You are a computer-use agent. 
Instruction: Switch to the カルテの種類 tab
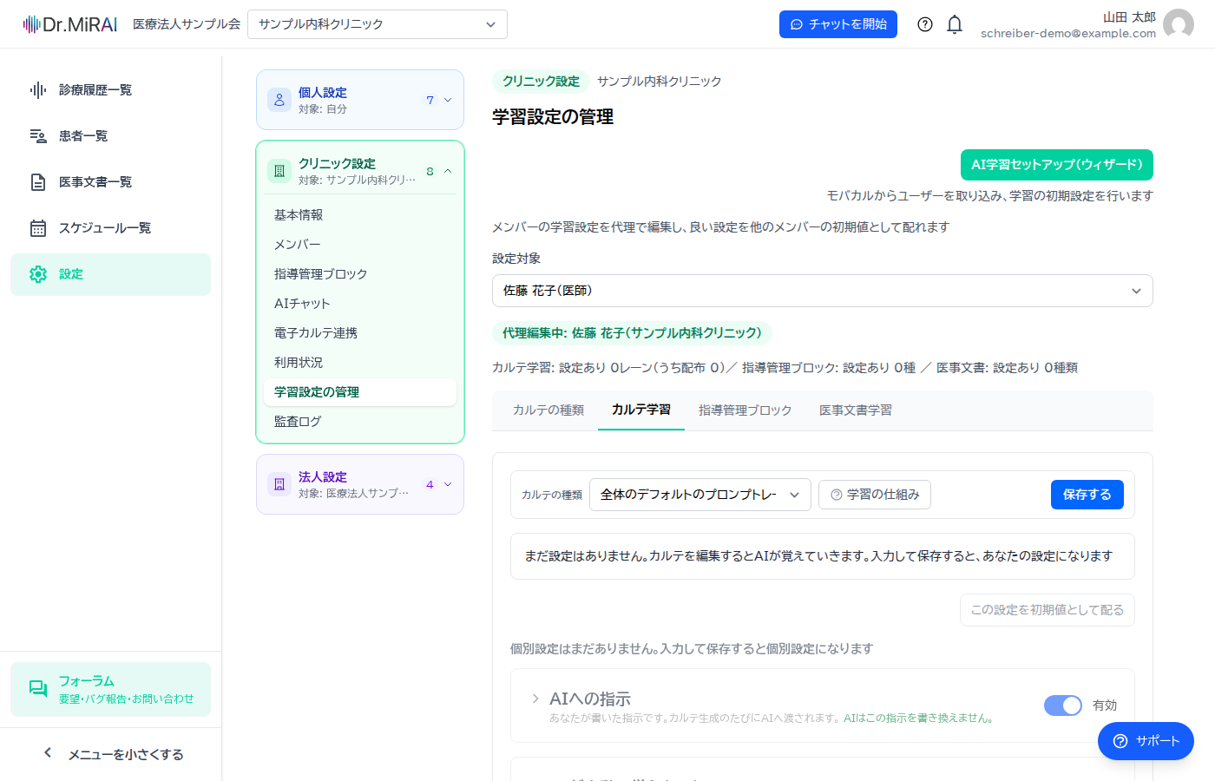(x=548, y=410)
